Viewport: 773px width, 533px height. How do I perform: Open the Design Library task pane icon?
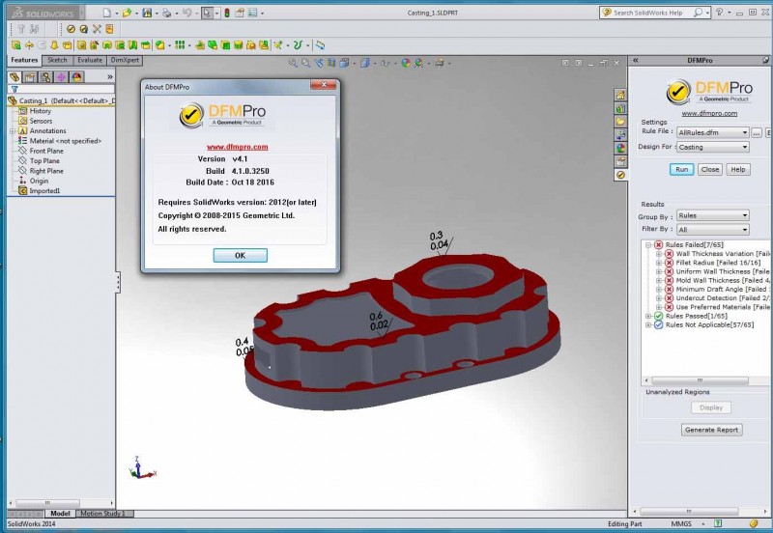[621, 108]
